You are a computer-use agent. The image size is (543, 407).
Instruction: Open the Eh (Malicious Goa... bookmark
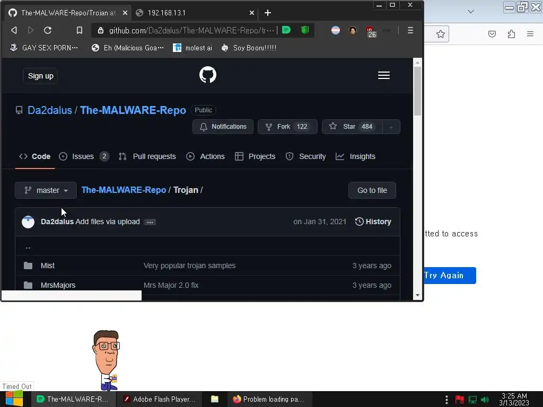(127, 48)
